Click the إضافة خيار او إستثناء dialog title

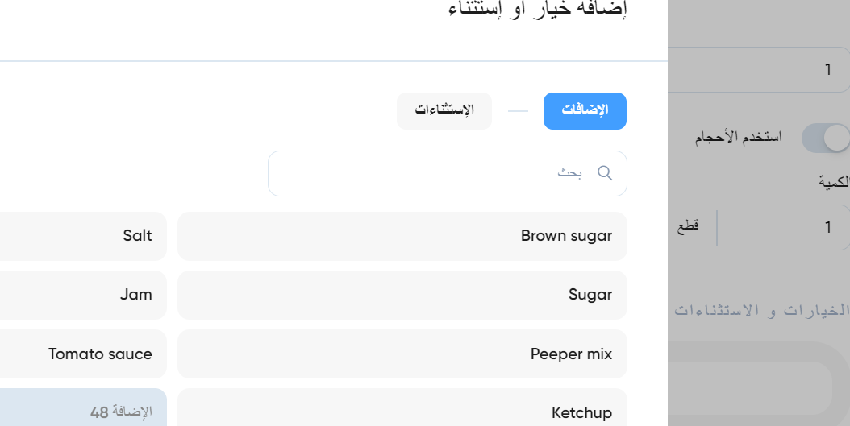[538, 9]
